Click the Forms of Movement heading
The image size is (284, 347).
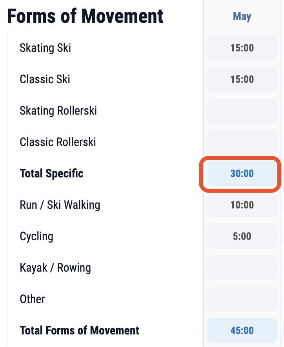click(x=85, y=16)
